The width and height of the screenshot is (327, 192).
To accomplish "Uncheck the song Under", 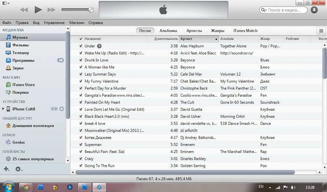I will [x=81, y=46].
